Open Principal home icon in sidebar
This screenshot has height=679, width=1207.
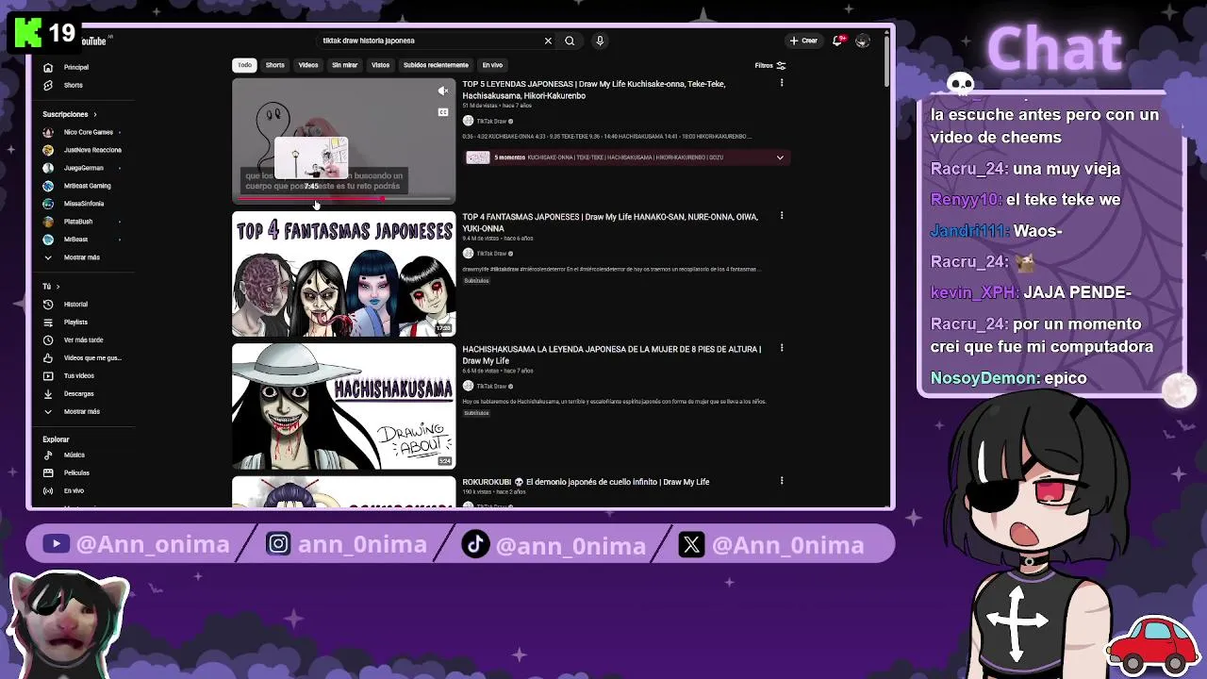[x=48, y=67]
